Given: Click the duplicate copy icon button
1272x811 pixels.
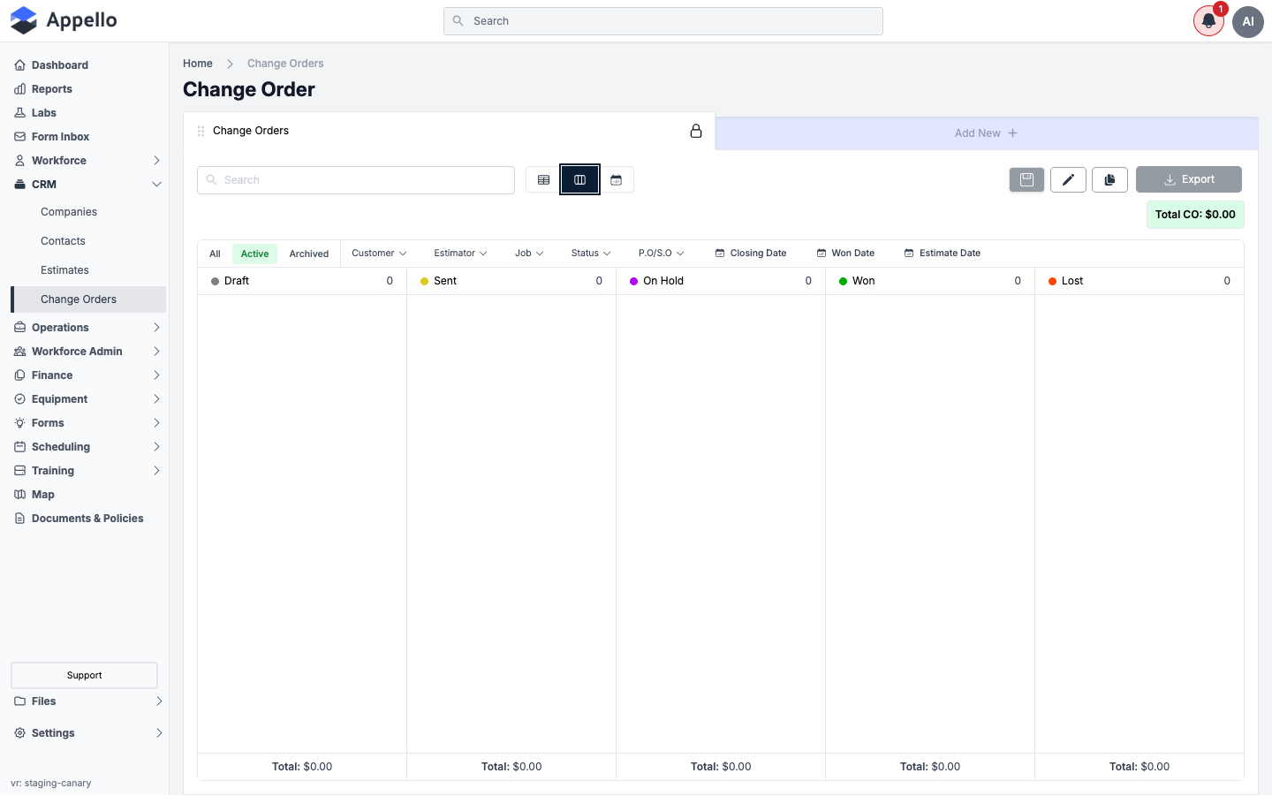Looking at the screenshot, I should click(x=1109, y=179).
